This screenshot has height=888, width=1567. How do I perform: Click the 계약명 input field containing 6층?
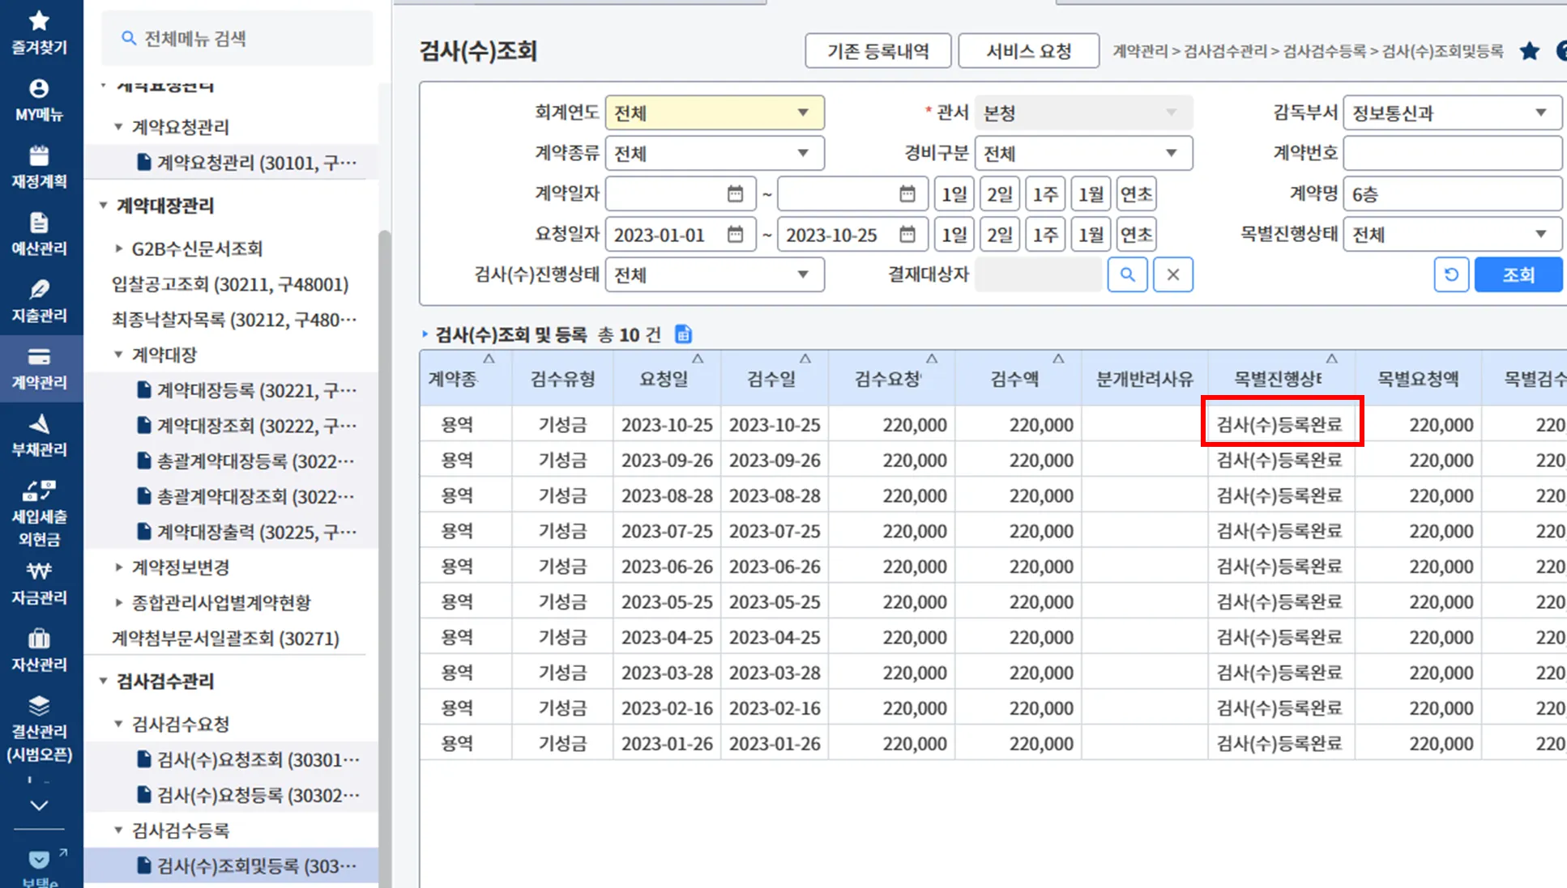1451,194
